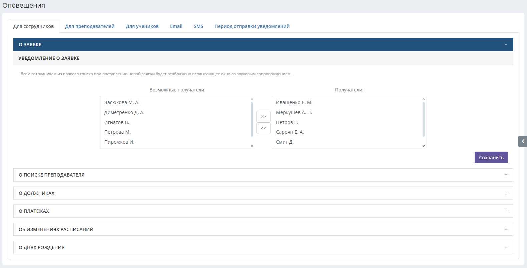Click the Сохранить button
The width and height of the screenshot is (527, 268).
[x=491, y=158]
